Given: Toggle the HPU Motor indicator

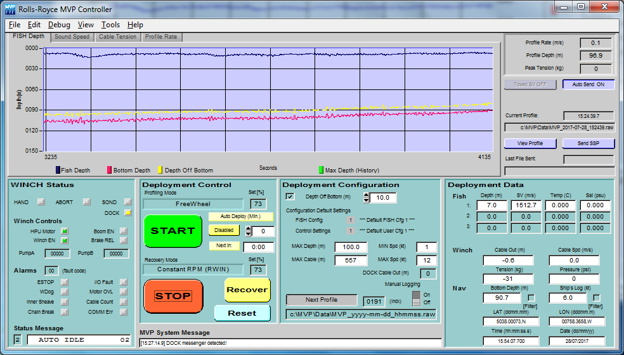Looking at the screenshot, I should click(x=65, y=231).
